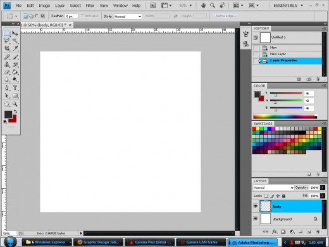Open the Screen Mode dropdown
The width and height of the screenshot is (329, 247).
[253, 6]
